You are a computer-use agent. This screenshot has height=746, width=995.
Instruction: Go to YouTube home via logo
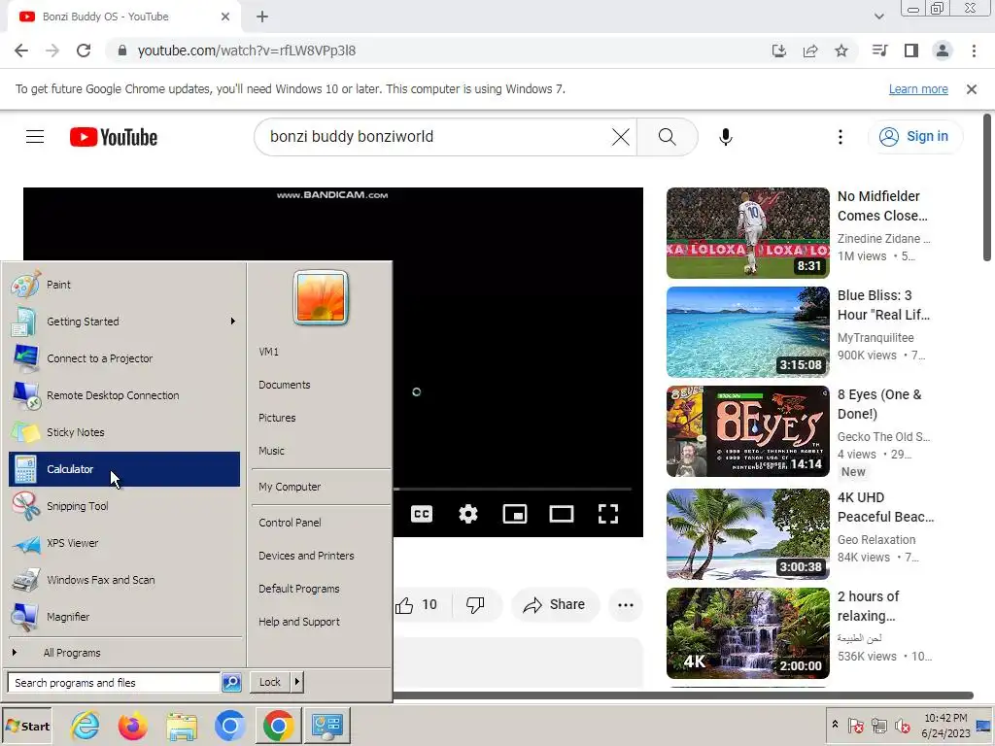[114, 137]
